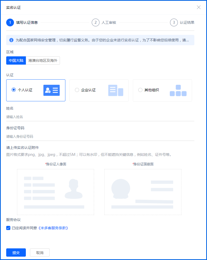207x260 pixels.
Task: Select 其他组织 radio button
Action: point(140,90)
